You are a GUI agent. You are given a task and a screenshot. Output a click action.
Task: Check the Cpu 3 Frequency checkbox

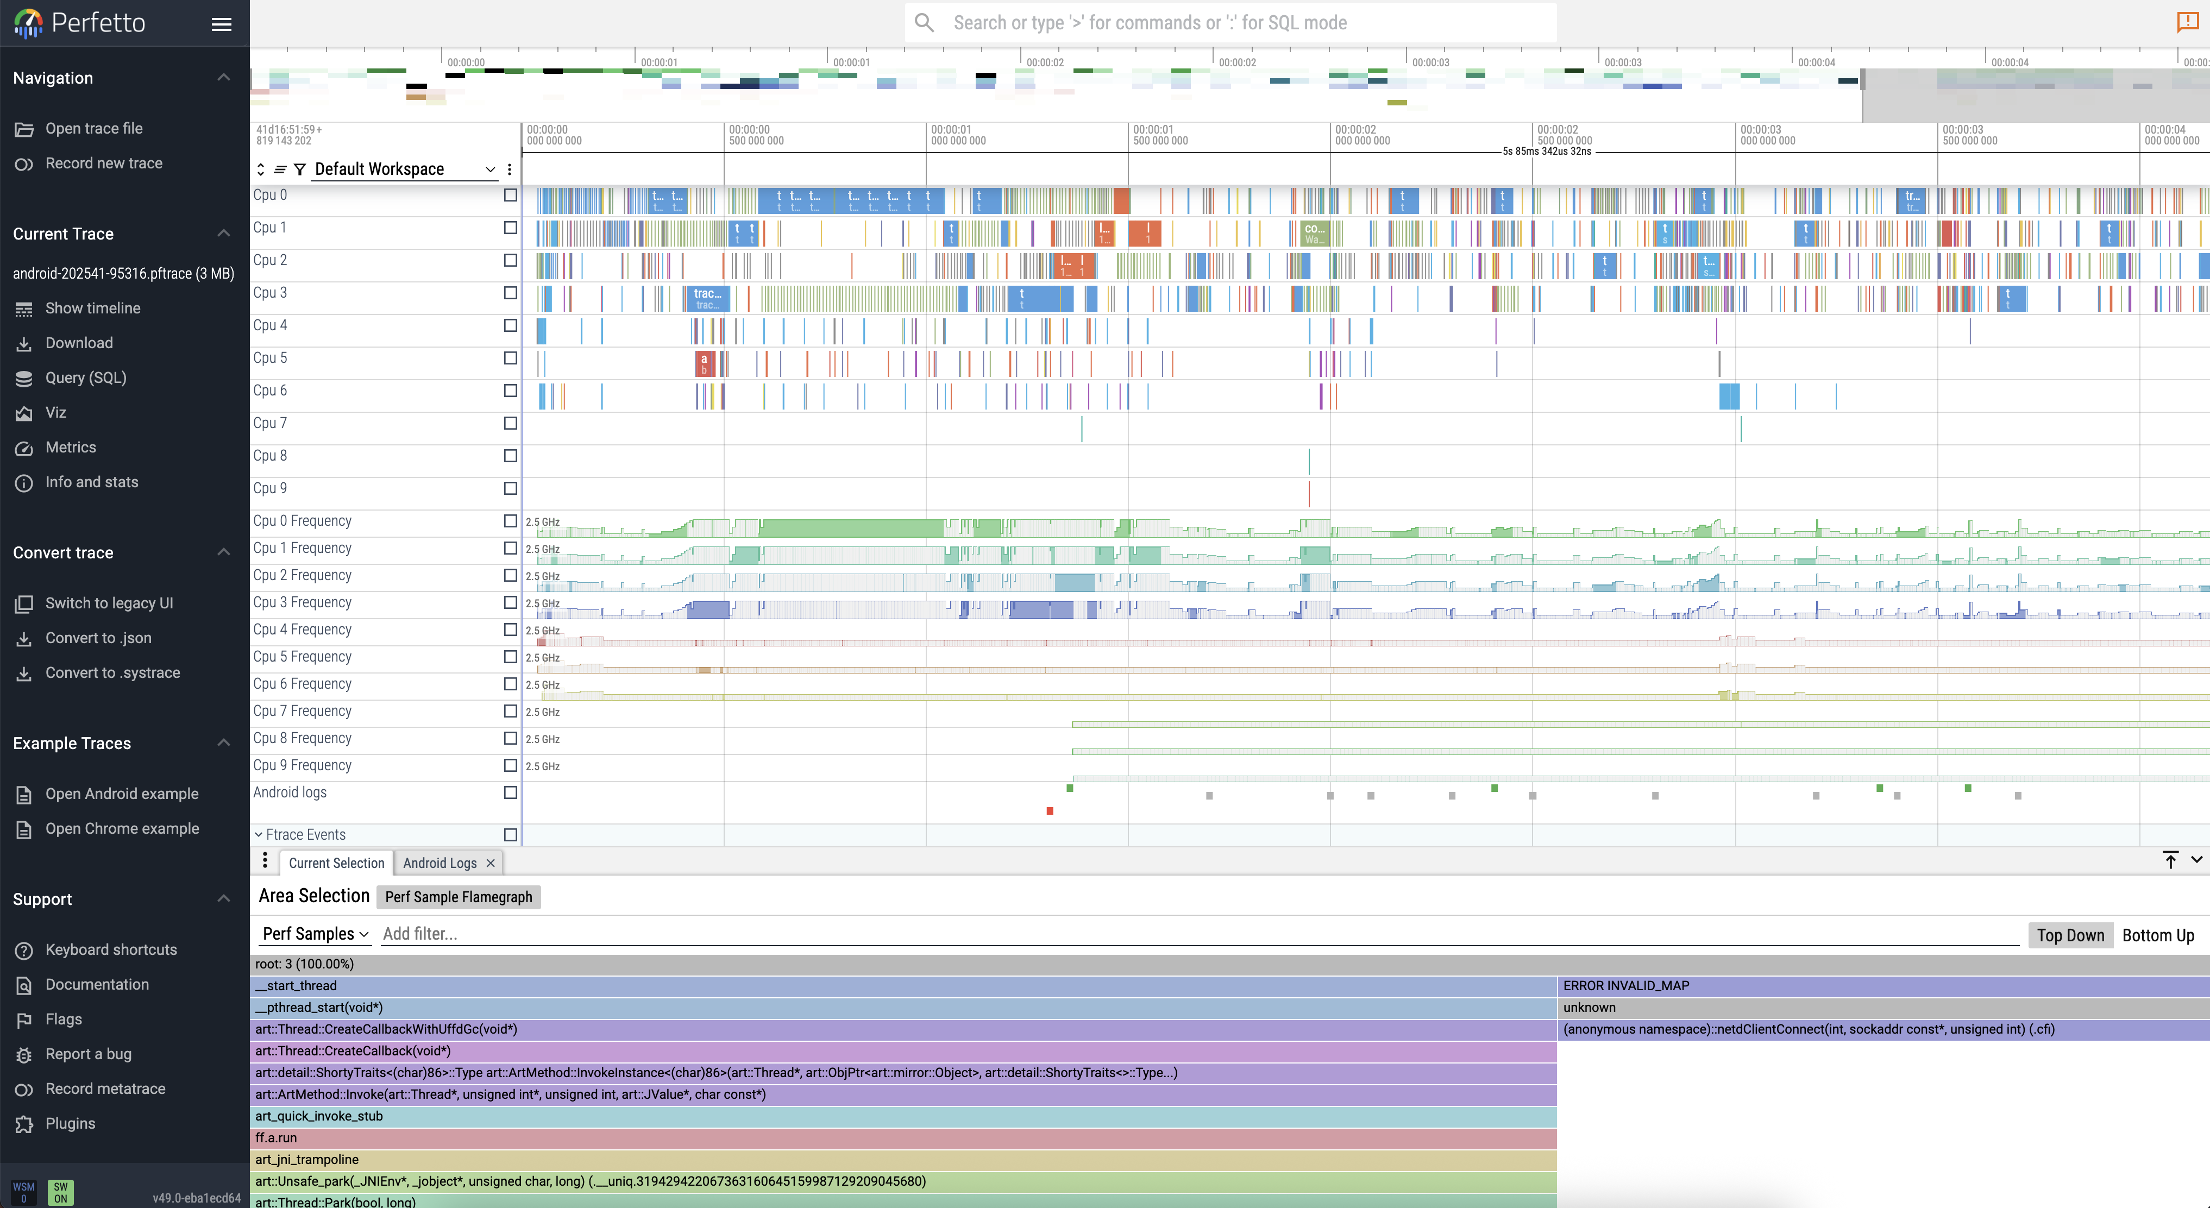point(510,602)
